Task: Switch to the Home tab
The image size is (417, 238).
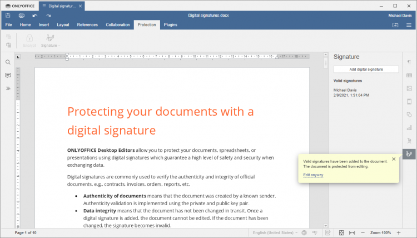Action: (25, 24)
